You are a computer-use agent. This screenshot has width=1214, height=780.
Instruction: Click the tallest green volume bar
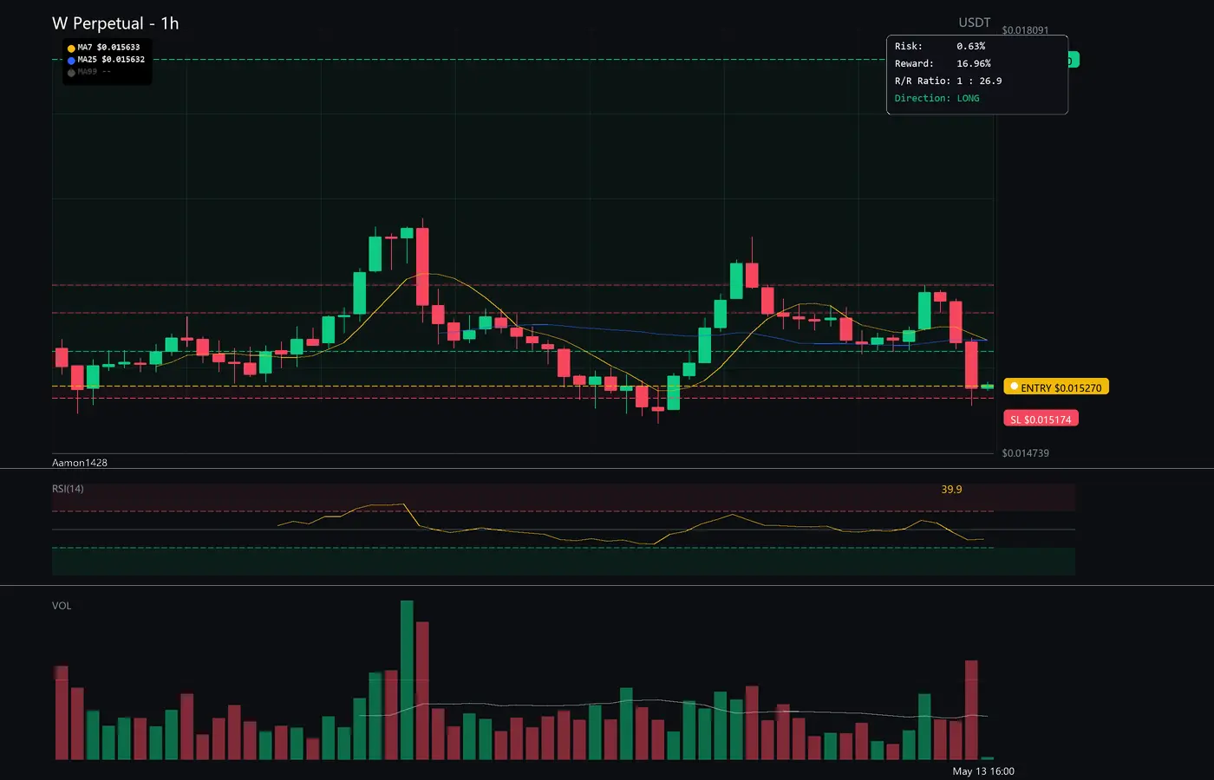pos(407,680)
